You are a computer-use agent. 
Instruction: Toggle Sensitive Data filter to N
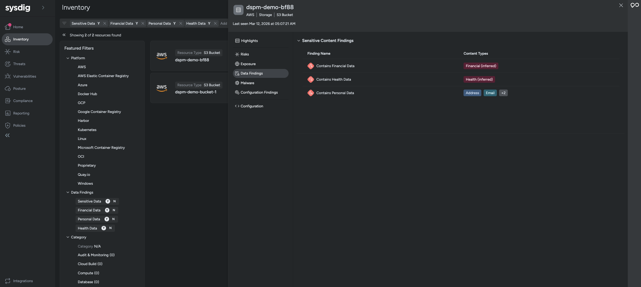coord(115,201)
